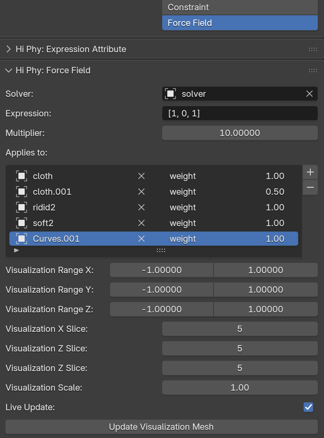
Task: Click the object icon beside cloth entry
Action: click(22, 176)
